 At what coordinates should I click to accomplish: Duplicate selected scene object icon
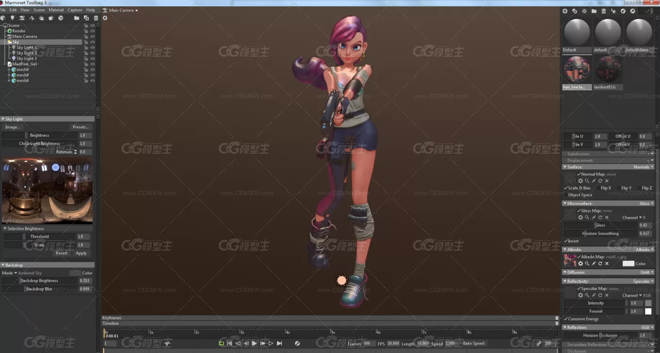click(86, 18)
